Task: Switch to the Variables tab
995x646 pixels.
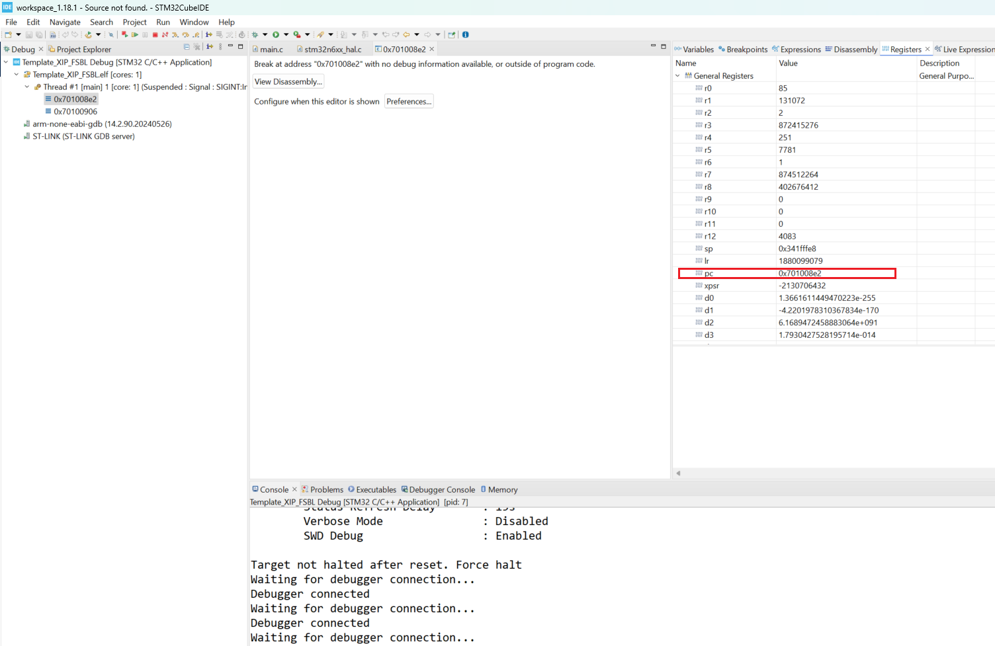Action: 694,50
